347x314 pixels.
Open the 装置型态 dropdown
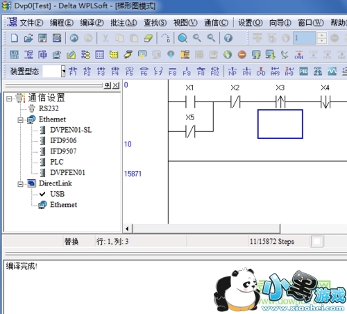[63, 71]
